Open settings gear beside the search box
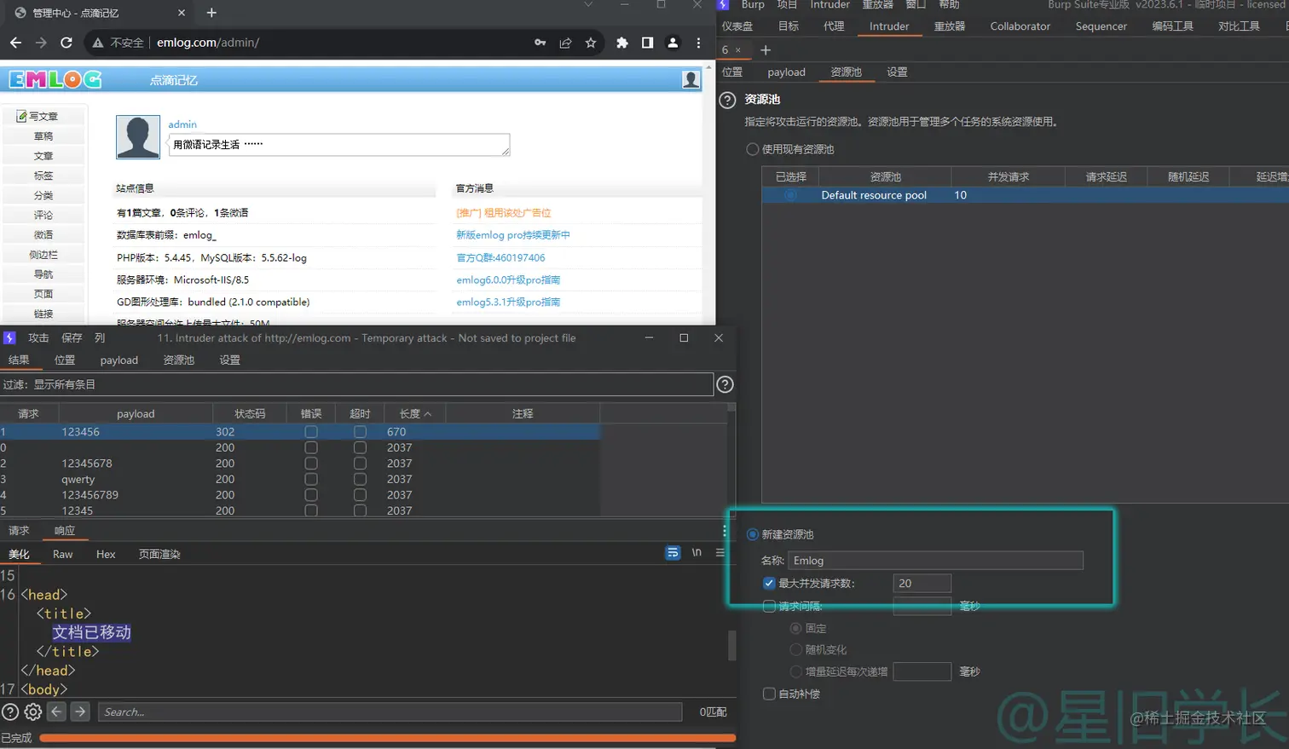Screen dimensions: 1289x749 (x=33, y=712)
